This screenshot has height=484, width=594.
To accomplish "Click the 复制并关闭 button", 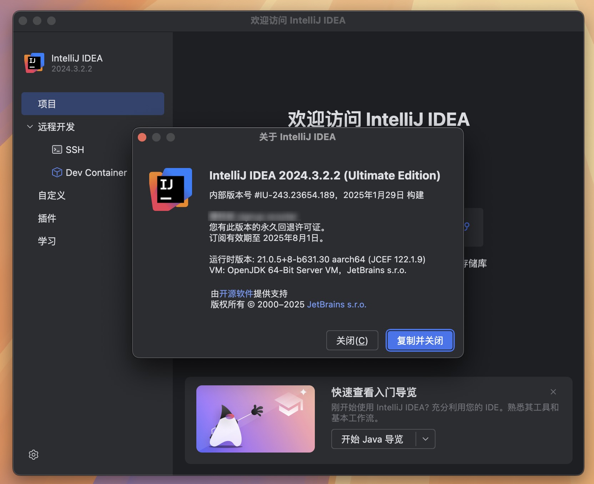I will 420,340.
